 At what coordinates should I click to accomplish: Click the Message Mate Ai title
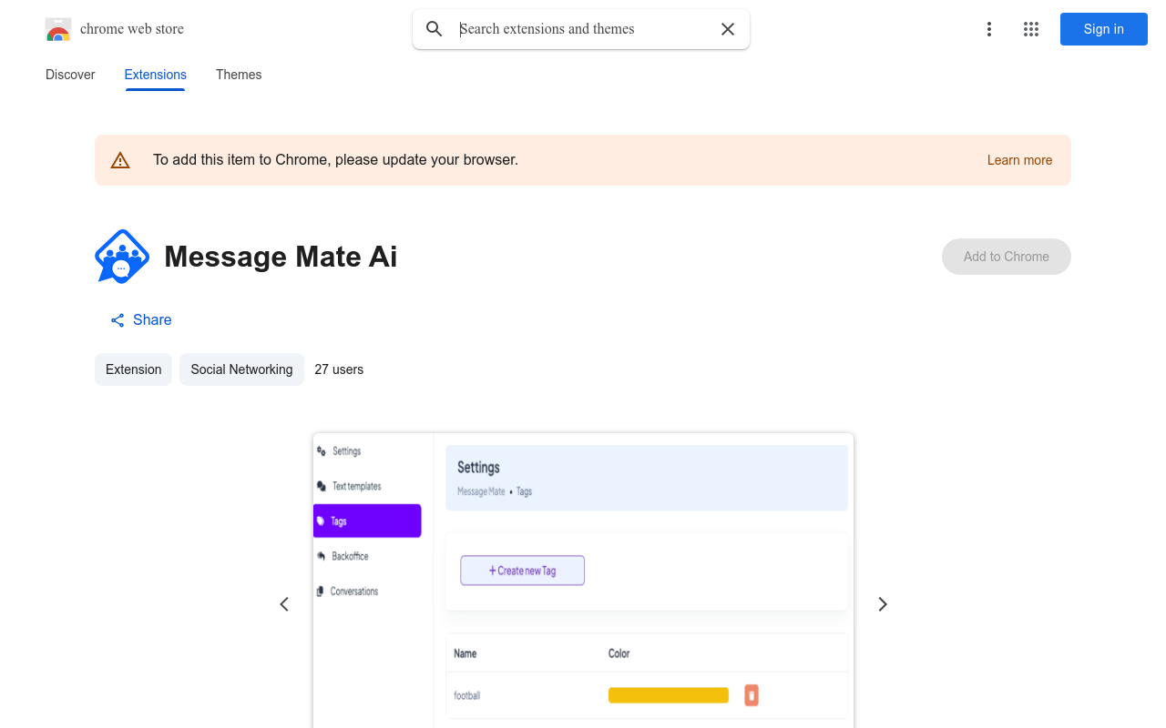pyautogui.click(x=281, y=257)
